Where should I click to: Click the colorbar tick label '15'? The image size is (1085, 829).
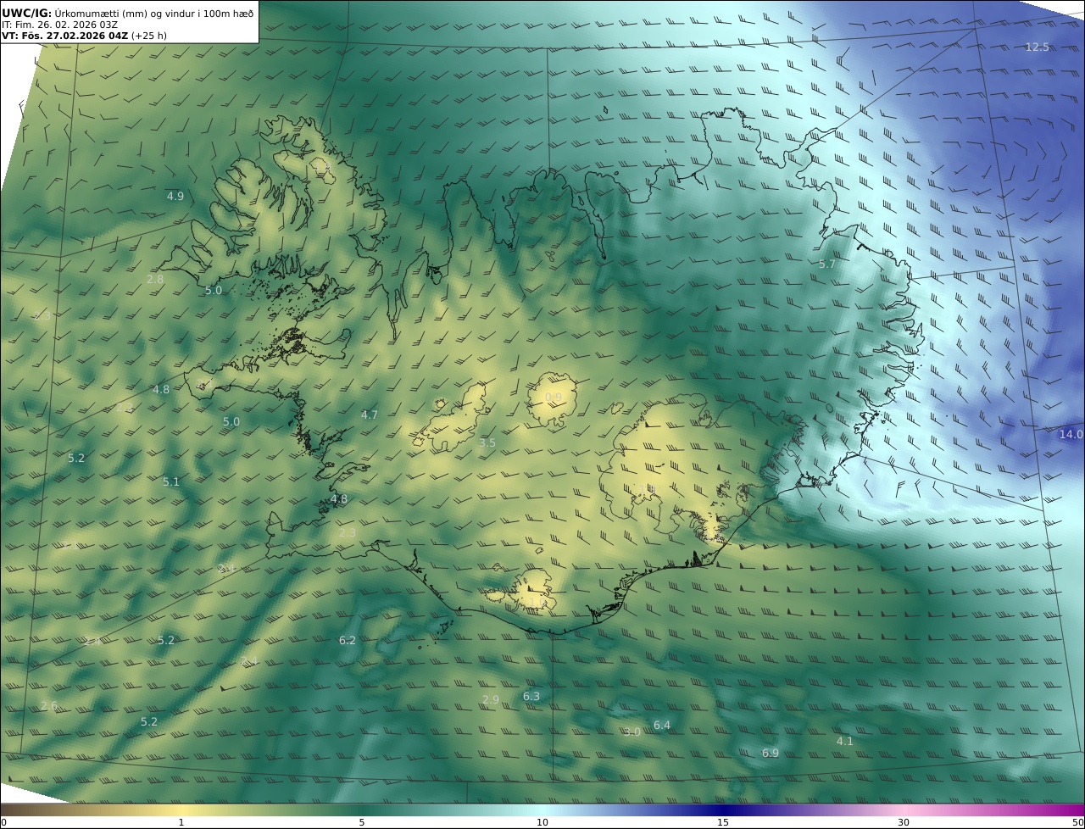[723, 822]
